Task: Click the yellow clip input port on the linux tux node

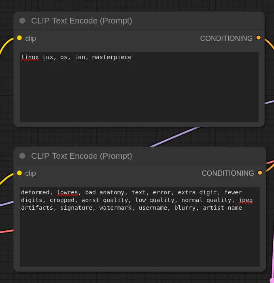Action: click(19, 38)
